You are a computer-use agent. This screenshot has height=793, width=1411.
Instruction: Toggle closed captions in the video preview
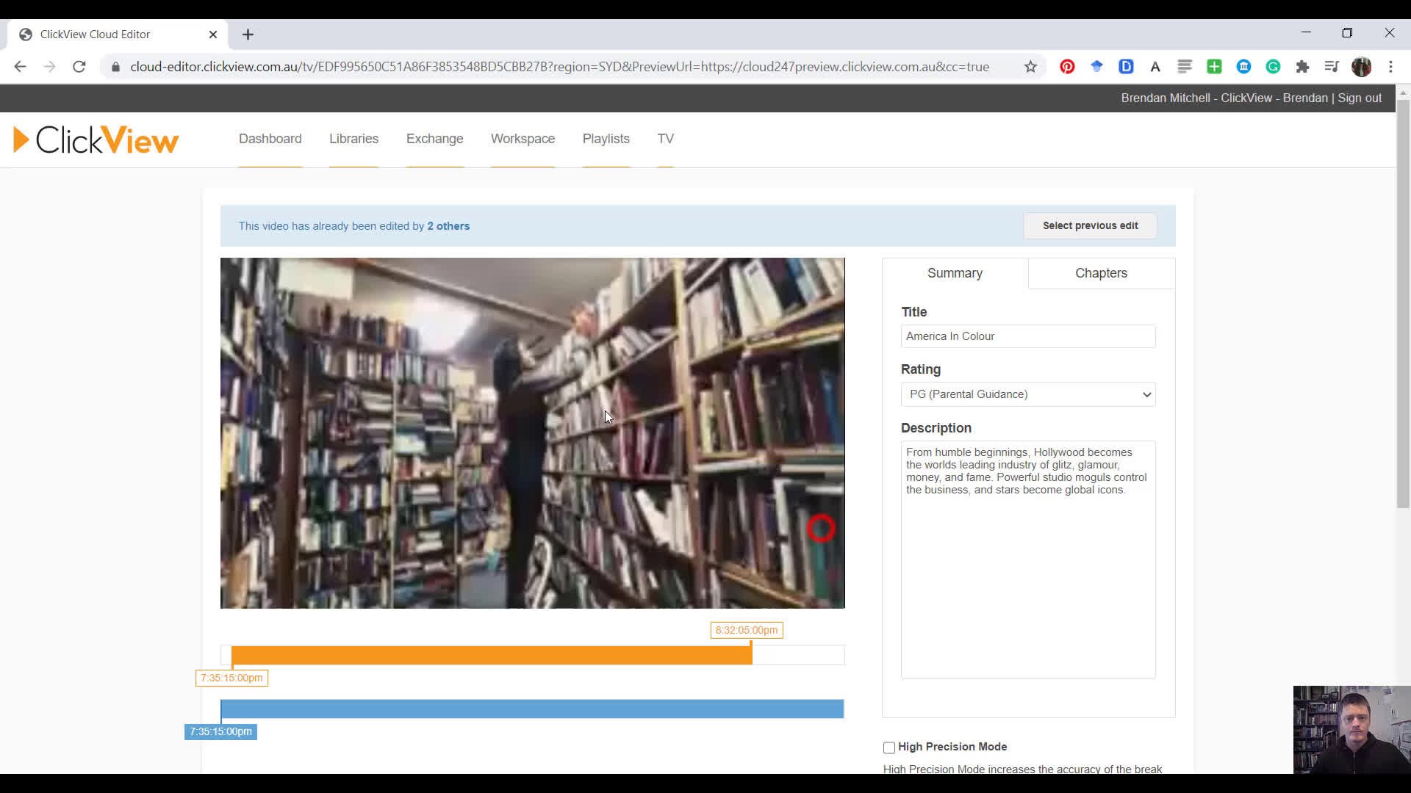click(820, 529)
